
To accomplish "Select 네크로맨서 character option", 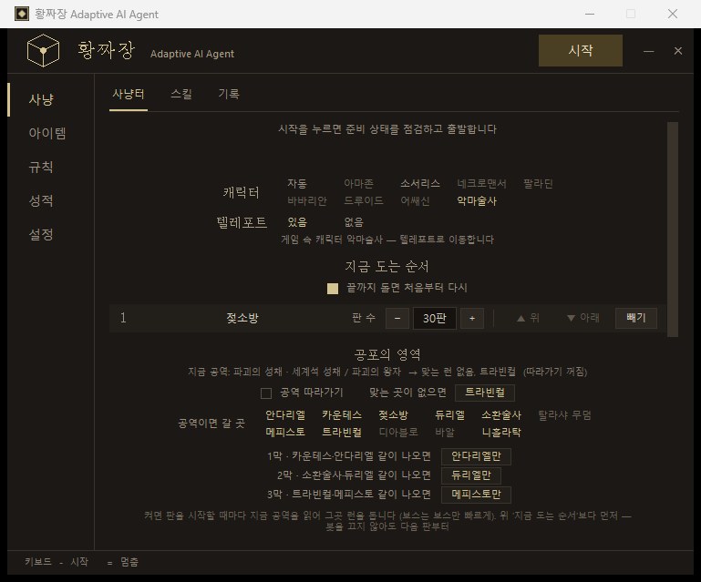I will click(481, 184).
